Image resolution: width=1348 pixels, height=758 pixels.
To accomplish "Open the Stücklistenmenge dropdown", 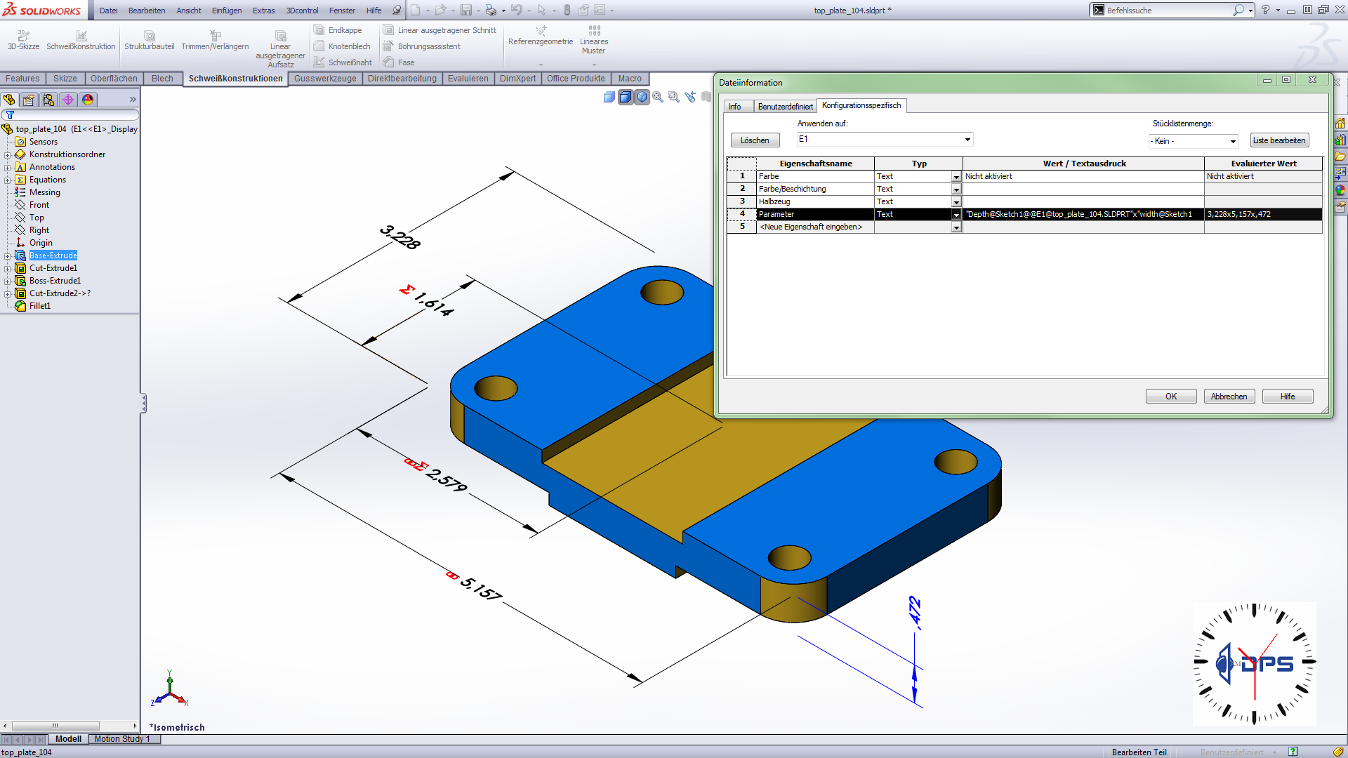I will click(1232, 141).
